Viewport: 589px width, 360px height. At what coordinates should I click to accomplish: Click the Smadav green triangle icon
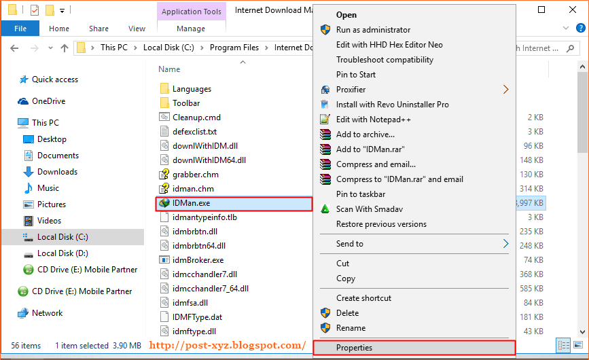click(325, 209)
